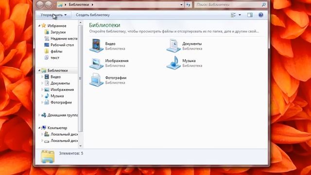Click the текст shortcut icon in the sidebar
The image size is (311, 175).
tap(47, 57)
